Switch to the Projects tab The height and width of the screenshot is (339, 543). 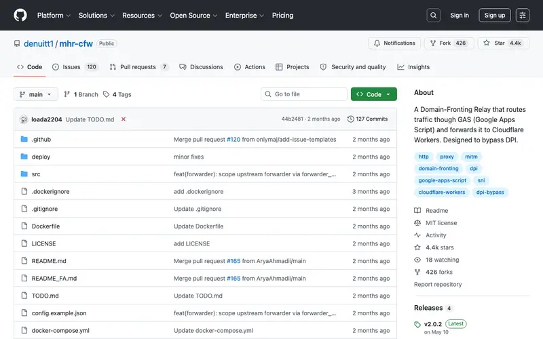tap(293, 66)
